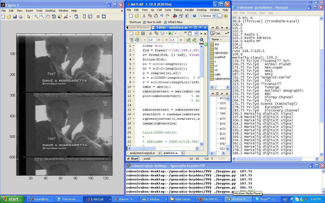The image size is (325, 203).
Task: Open the Cell menu in MATLAB
Action: pos(159,10)
